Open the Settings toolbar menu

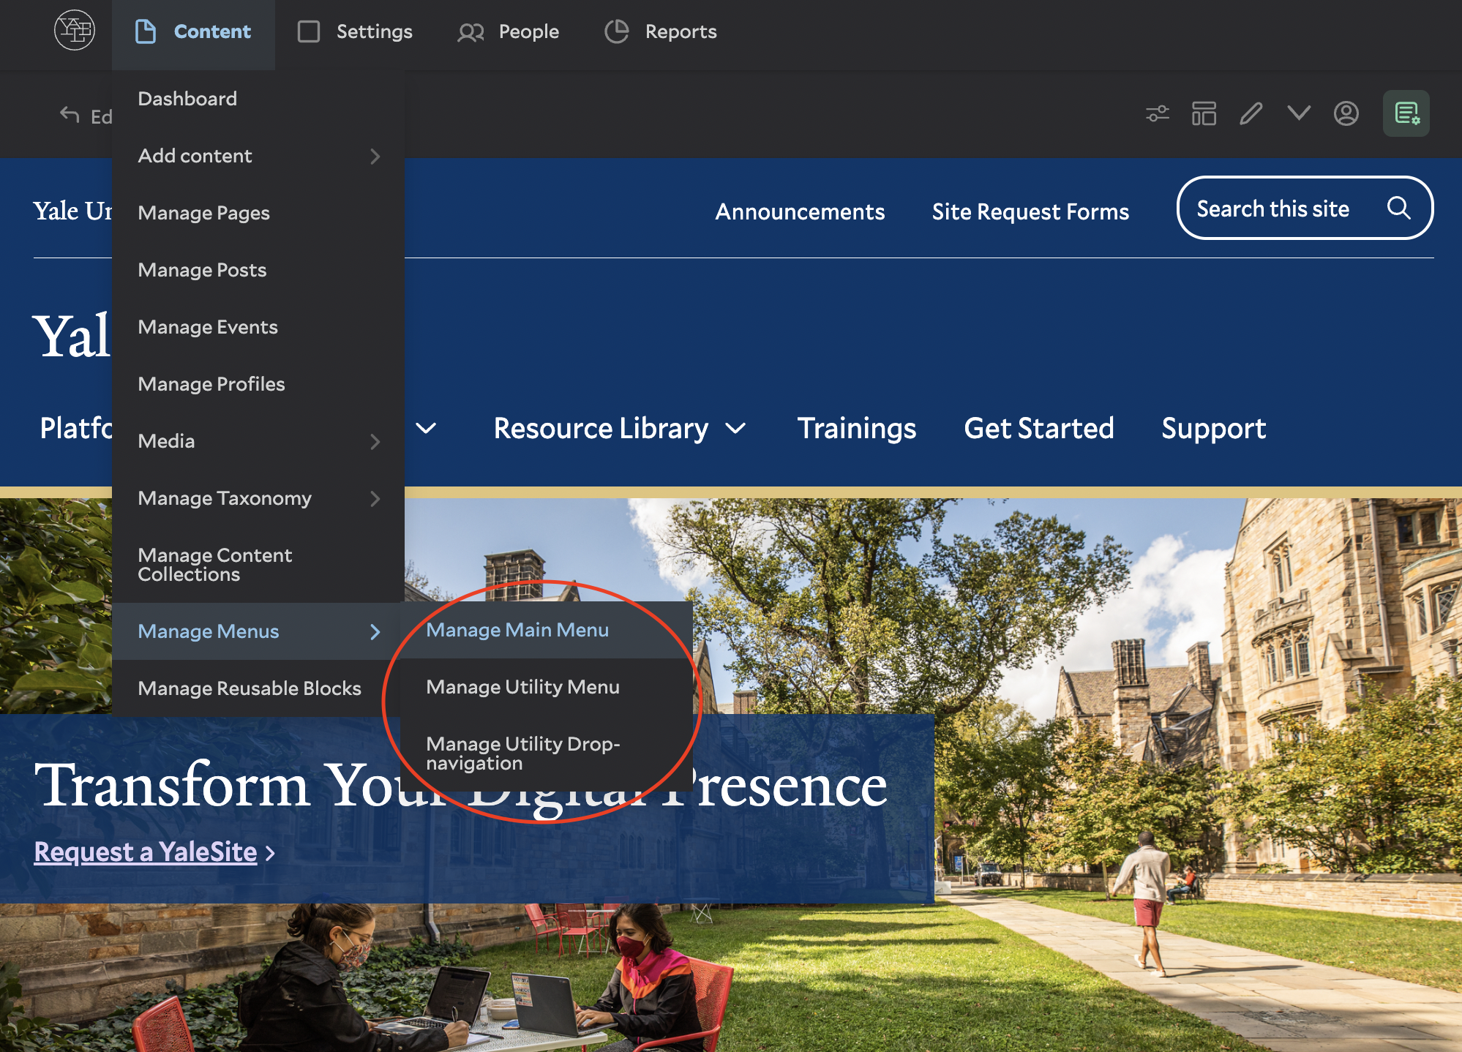pyautogui.click(x=355, y=31)
